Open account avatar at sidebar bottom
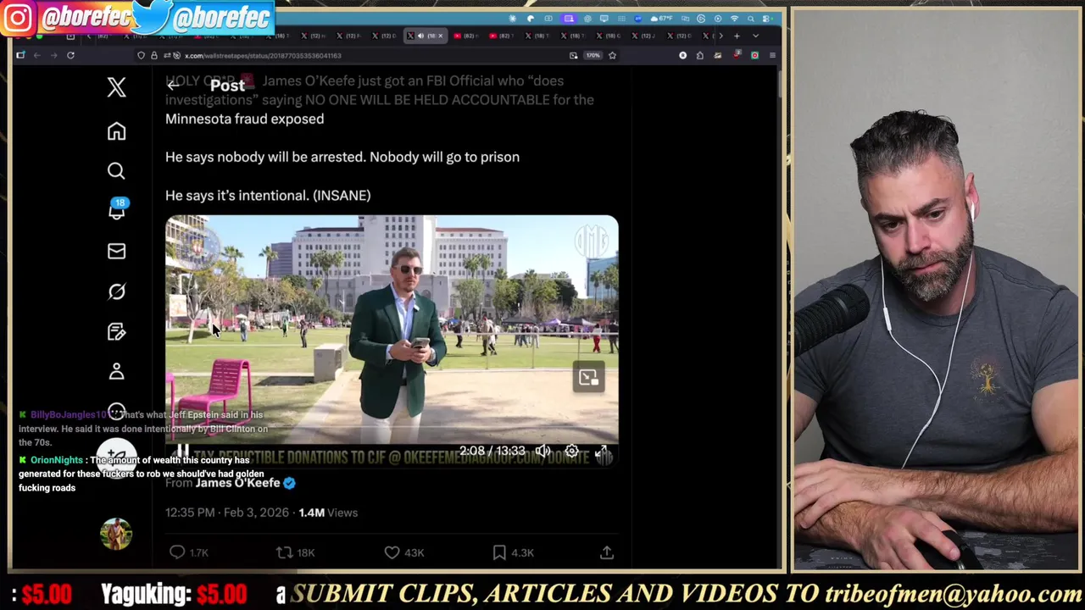 click(116, 534)
